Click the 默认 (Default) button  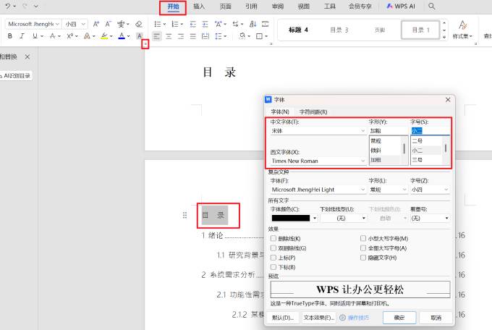pyautogui.click(x=283, y=318)
